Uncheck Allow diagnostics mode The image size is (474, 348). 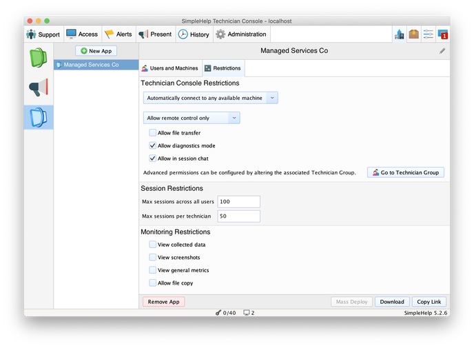pyautogui.click(x=153, y=145)
